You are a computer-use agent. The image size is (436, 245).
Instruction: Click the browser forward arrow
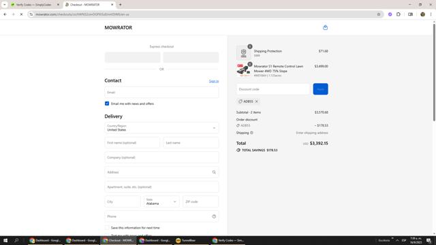click(x=13, y=14)
